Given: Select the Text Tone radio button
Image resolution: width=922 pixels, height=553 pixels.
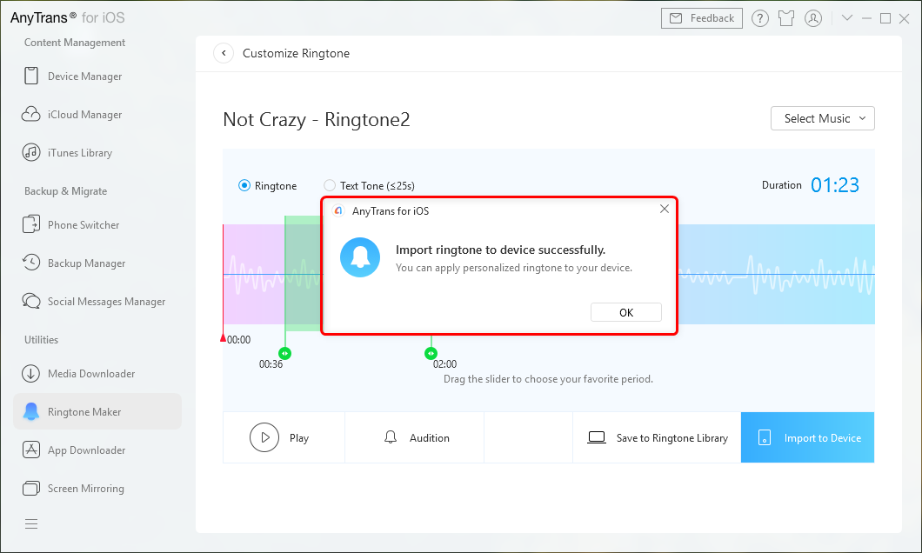Looking at the screenshot, I should pos(330,185).
